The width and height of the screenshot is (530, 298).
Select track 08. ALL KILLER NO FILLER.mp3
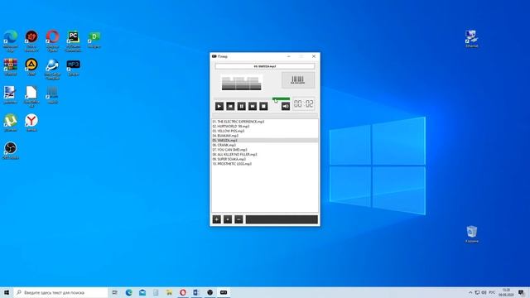point(265,155)
